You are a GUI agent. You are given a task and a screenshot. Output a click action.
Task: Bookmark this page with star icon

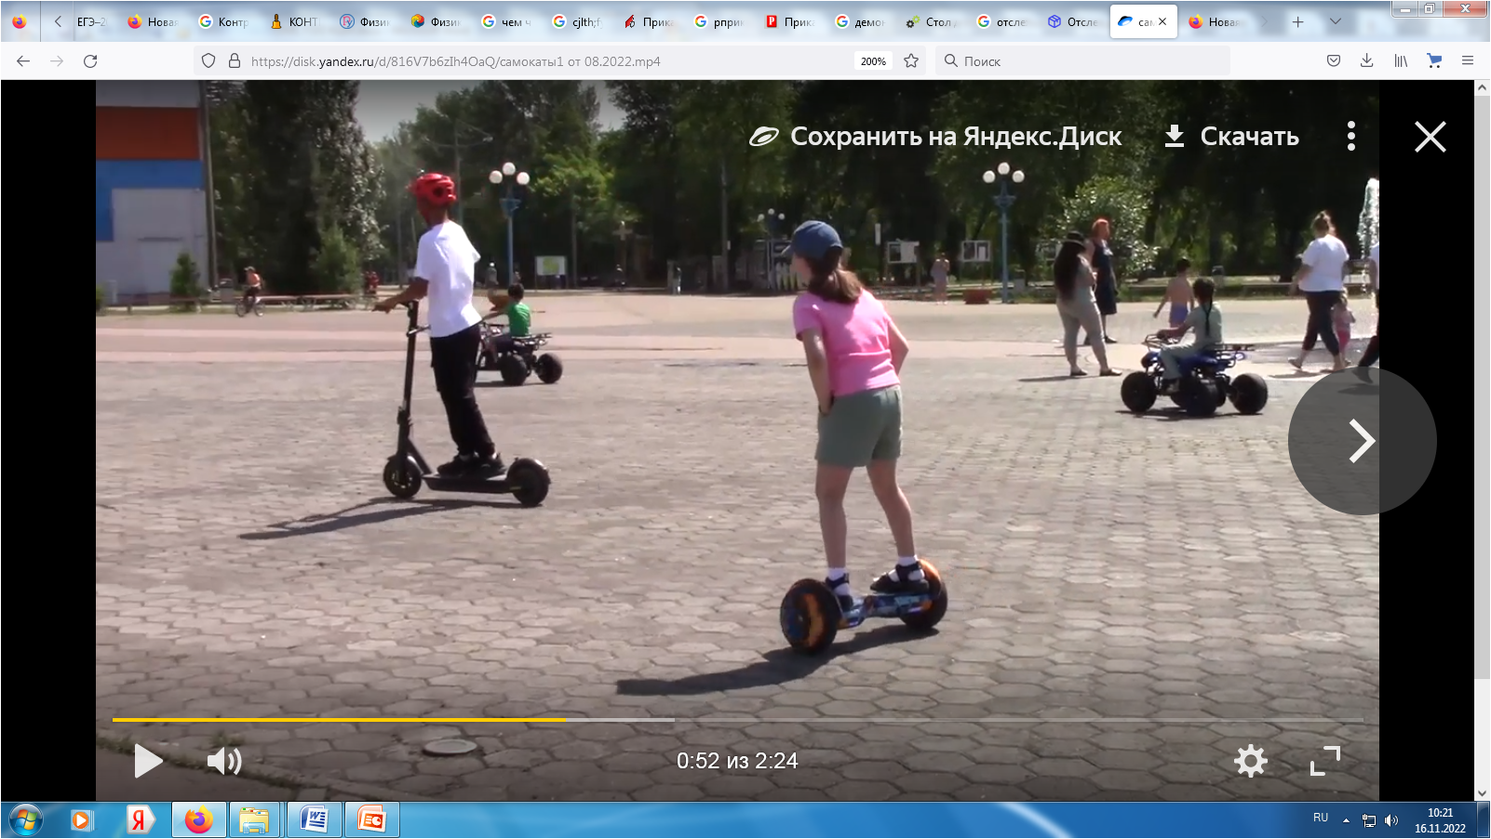tap(911, 61)
